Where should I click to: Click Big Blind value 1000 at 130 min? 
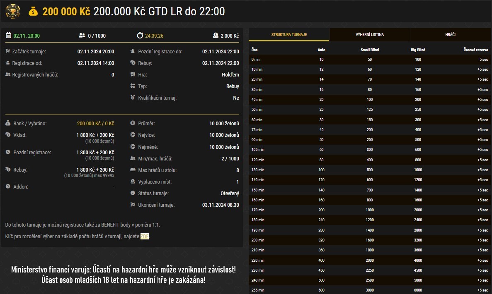[x=418, y=170]
